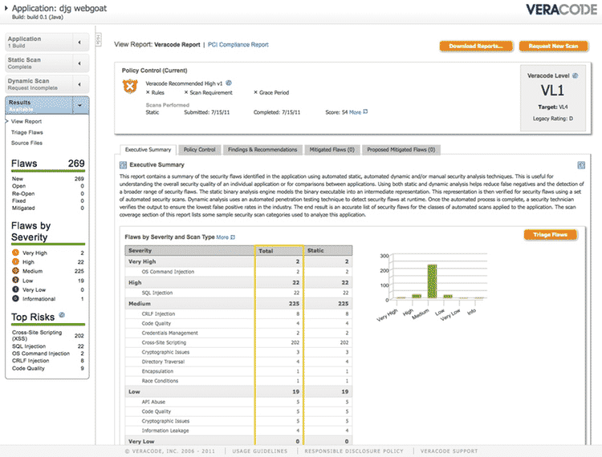
Task: Open the Proposed Mitigated Flaws (0) tab
Action: (x=401, y=149)
